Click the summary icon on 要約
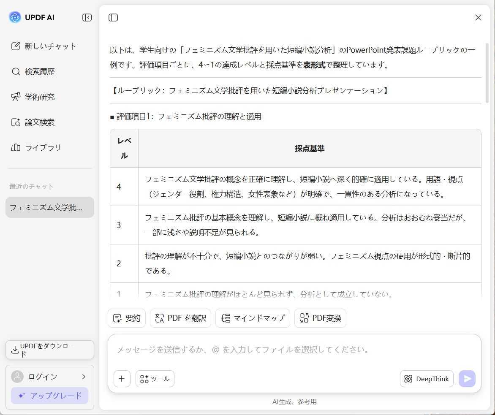495x415 pixels. pos(117,318)
